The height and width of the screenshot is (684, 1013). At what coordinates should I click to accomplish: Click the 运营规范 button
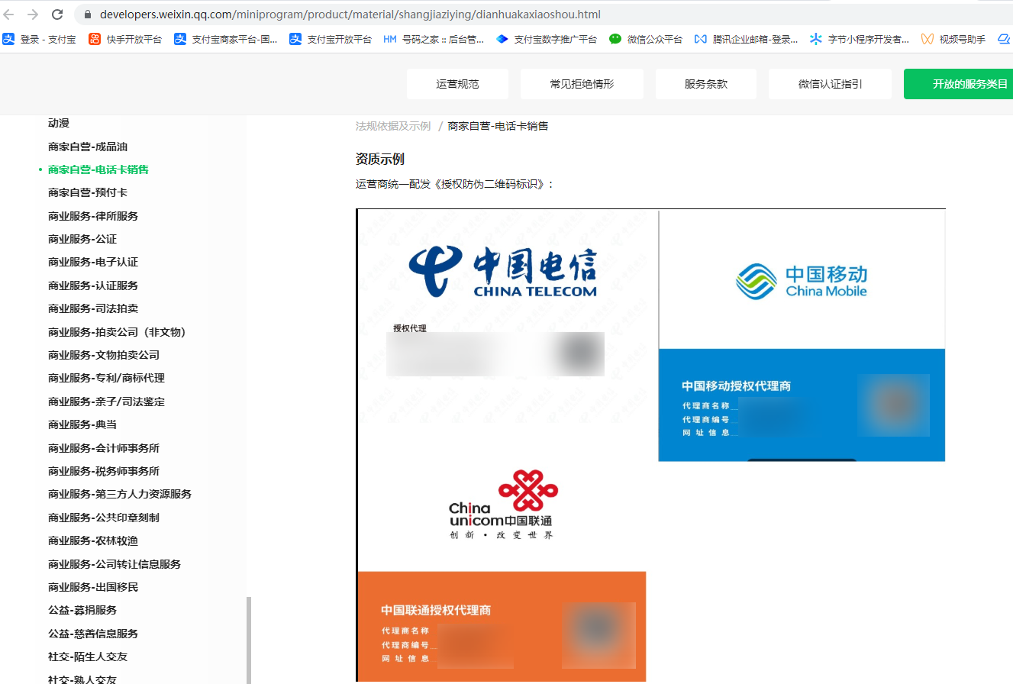[457, 84]
